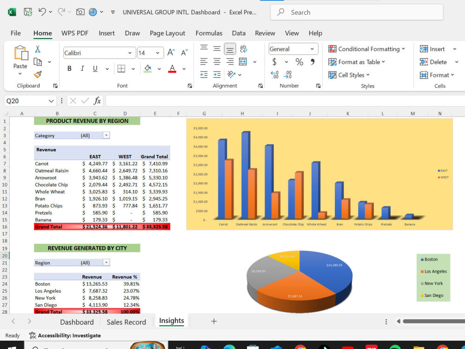The width and height of the screenshot is (465, 349).
Task: Toggle Bold formatting
Action: [x=69, y=68]
